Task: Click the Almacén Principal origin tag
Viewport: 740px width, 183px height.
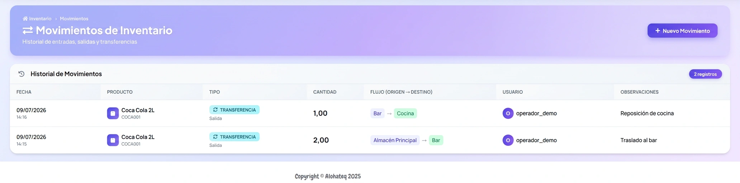Action: click(395, 140)
